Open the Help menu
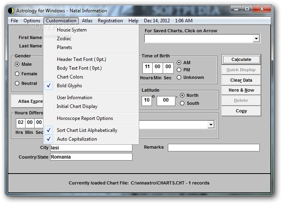Screen dimensions: 282x204 (x=133, y=21)
